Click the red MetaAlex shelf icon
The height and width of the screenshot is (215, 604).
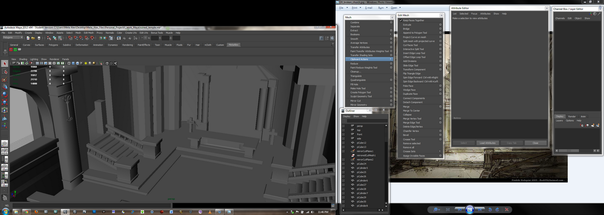11,49
